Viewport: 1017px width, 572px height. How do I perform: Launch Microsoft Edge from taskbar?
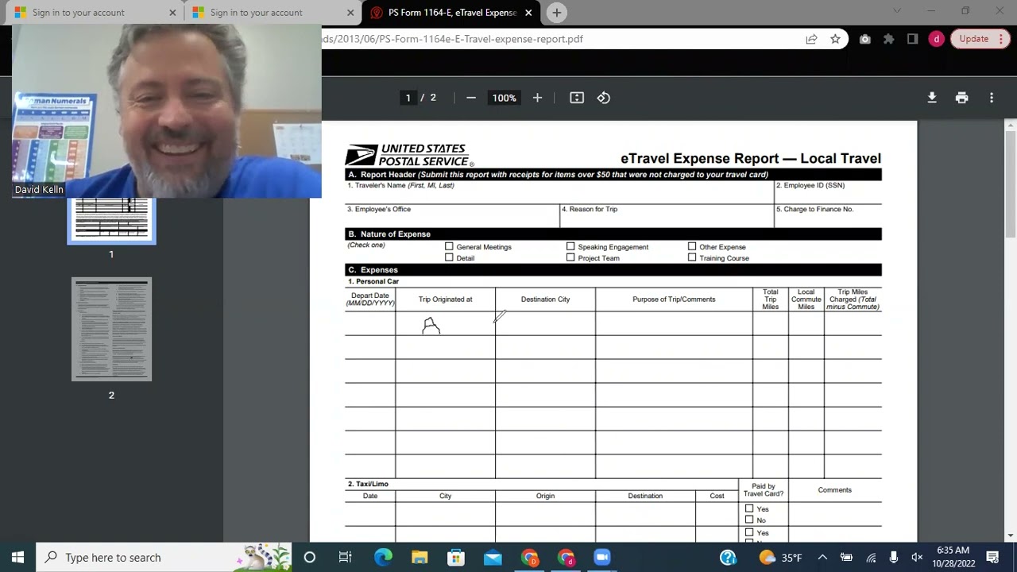tap(383, 558)
